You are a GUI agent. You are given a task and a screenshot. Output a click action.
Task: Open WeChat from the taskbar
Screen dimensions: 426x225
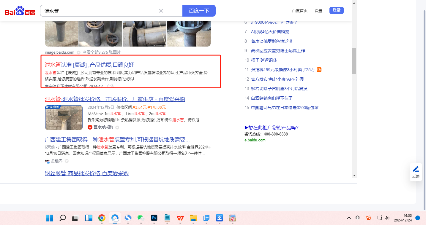point(141,218)
